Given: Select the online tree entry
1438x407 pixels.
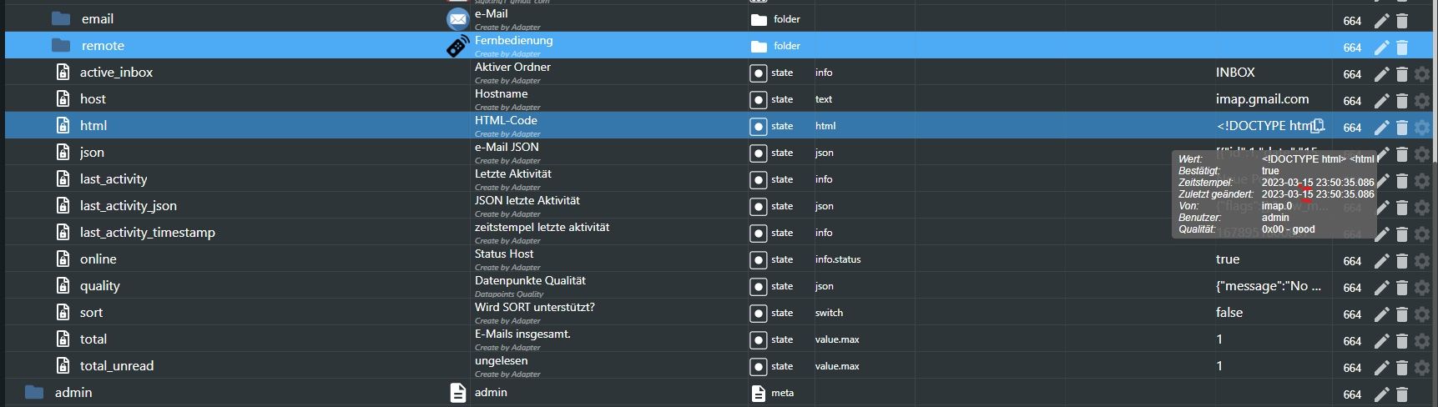Looking at the screenshot, I should coord(98,259).
